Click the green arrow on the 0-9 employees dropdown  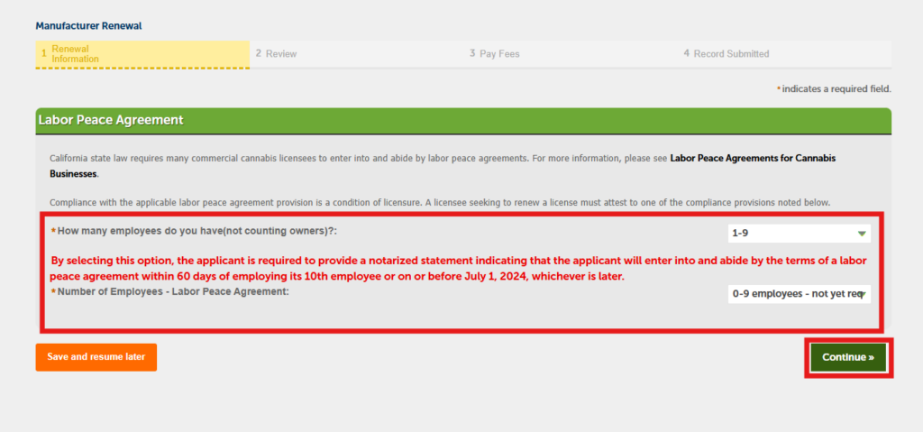coord(862,295)
